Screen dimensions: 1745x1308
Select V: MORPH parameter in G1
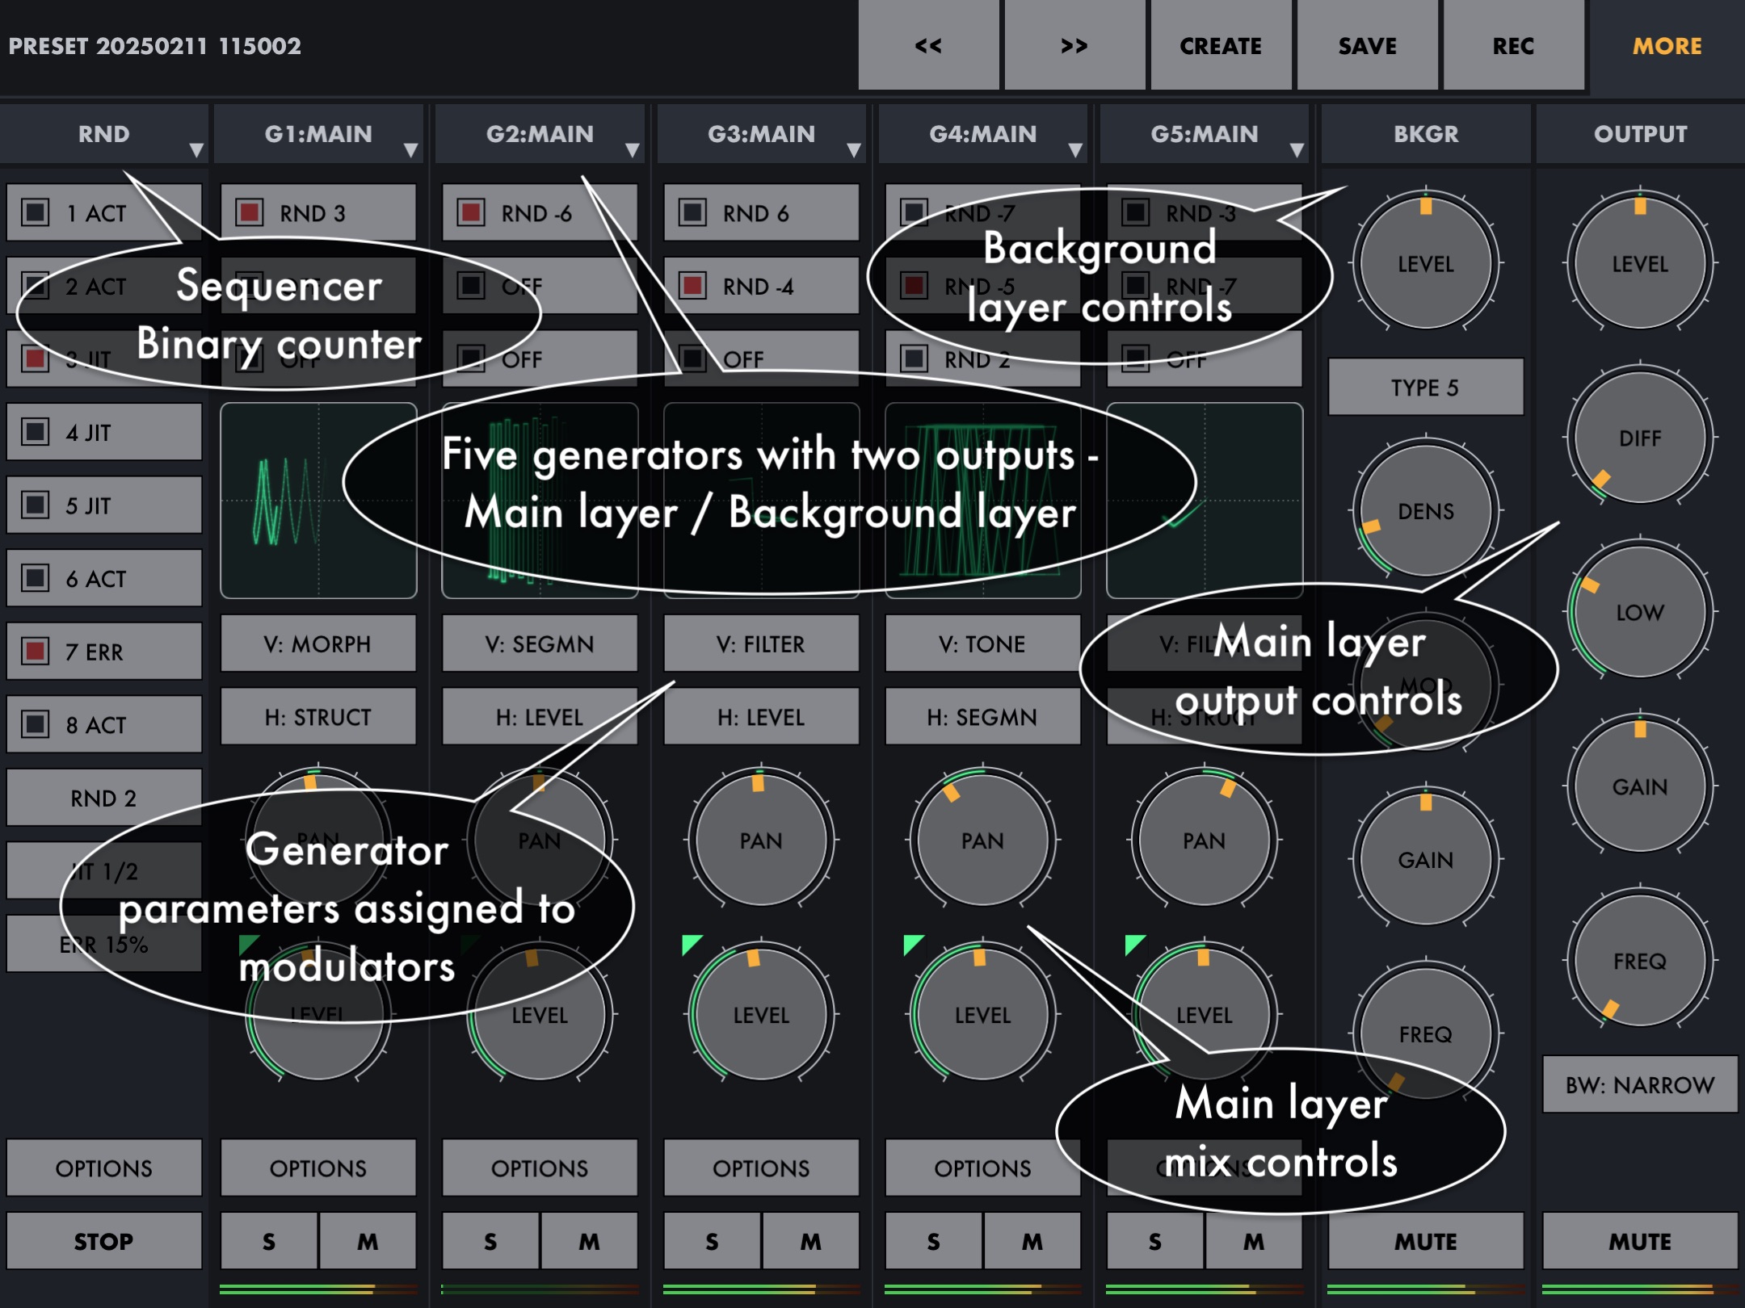318,644
